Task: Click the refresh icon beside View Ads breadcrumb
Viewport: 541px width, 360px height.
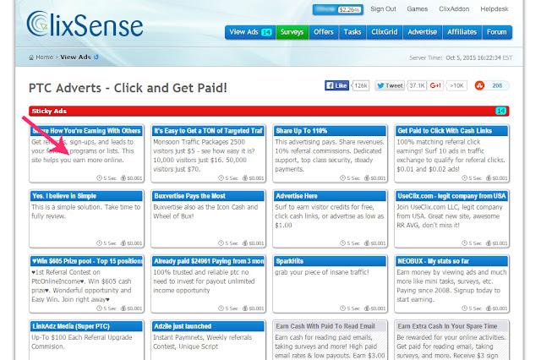Action: 96,57
